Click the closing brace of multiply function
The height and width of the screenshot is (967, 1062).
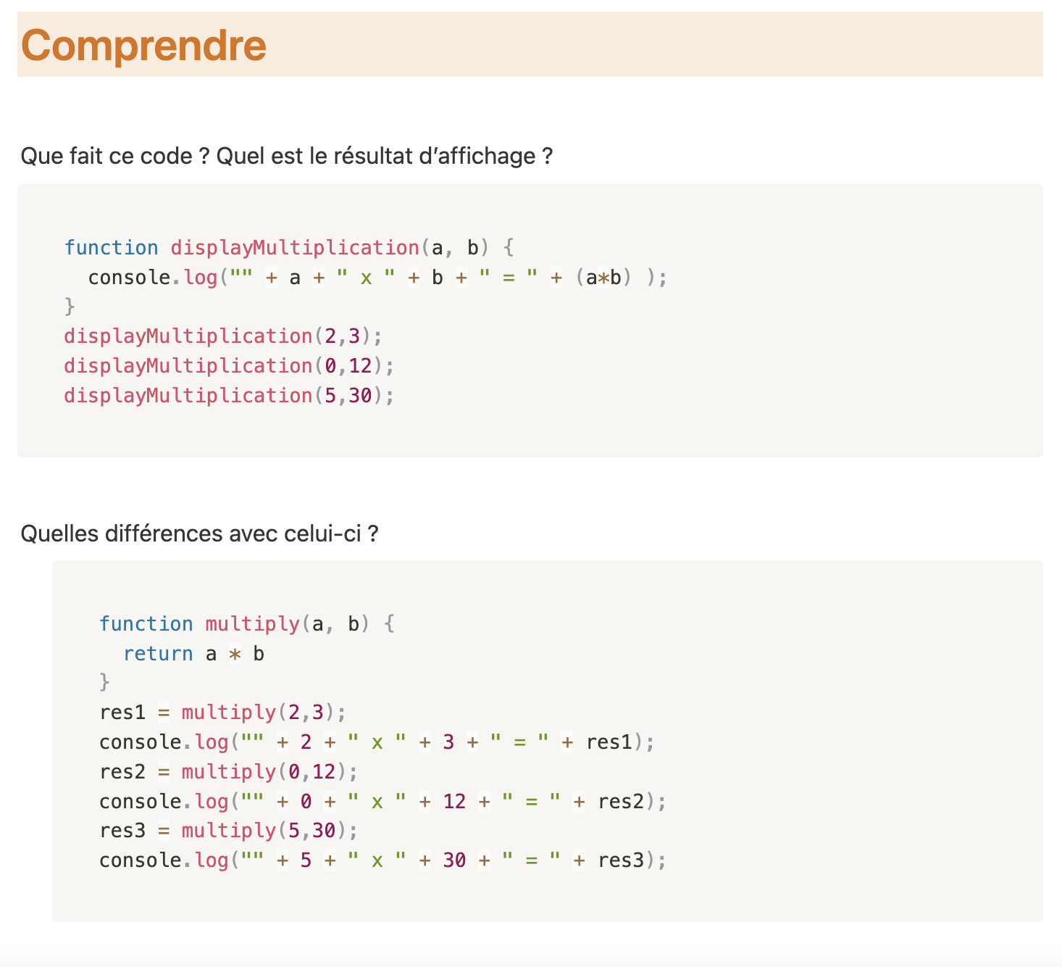105,682
